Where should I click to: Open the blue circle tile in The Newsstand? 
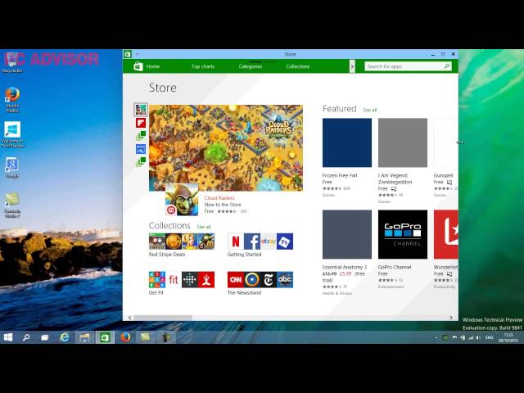pyautogui.click(x=252, y=280)
